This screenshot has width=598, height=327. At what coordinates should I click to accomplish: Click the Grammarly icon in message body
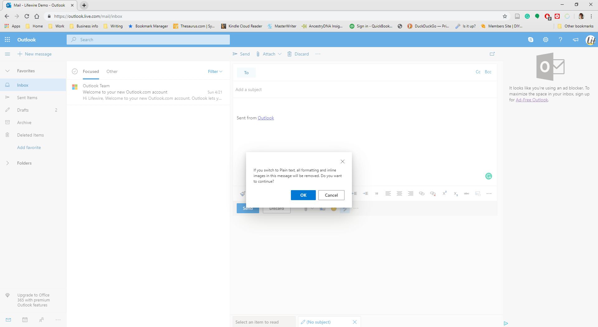coord(489,176)
